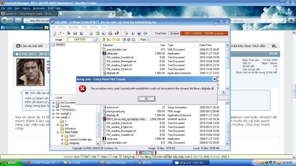
Task: Expand the ITFRIEND(C:) drive node
Action: pyautogui.click(x=53, y=110)
